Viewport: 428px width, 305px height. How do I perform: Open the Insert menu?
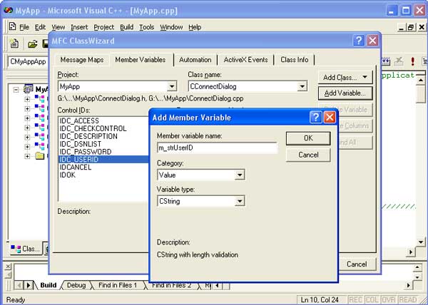(x=79, y=27)
